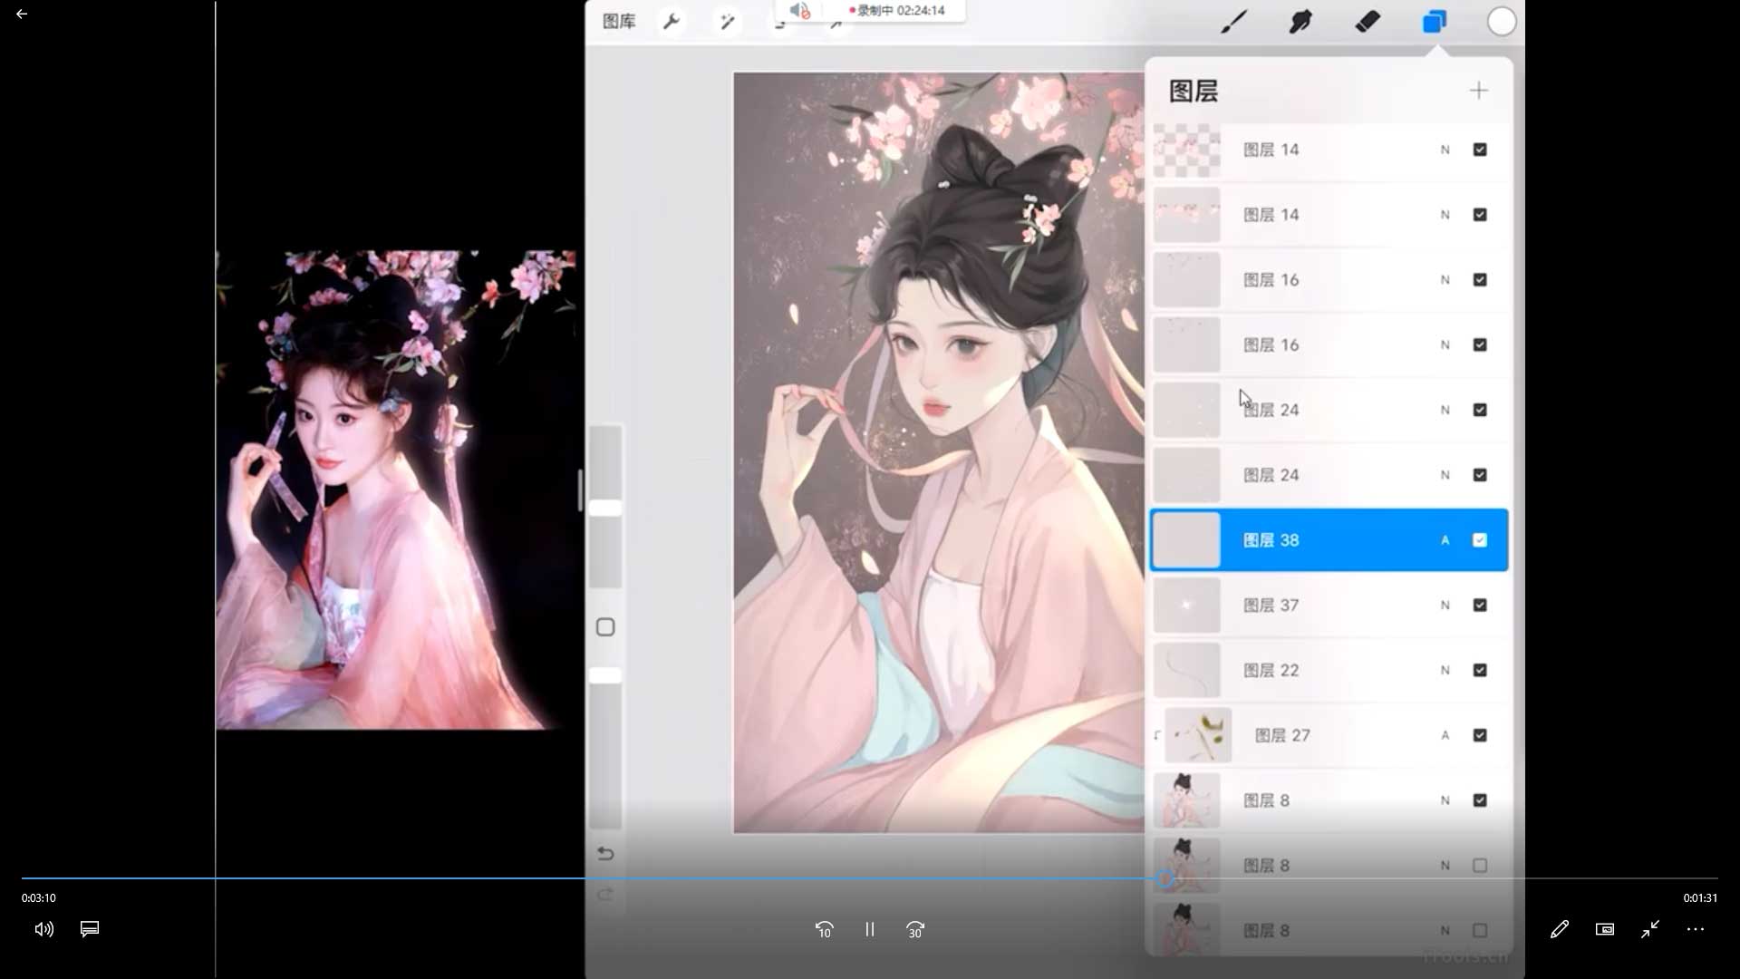The height and width of the screenshot is (979, 1740).
Task: Show the hidden second layer 8
Action: pos(1480,866)
